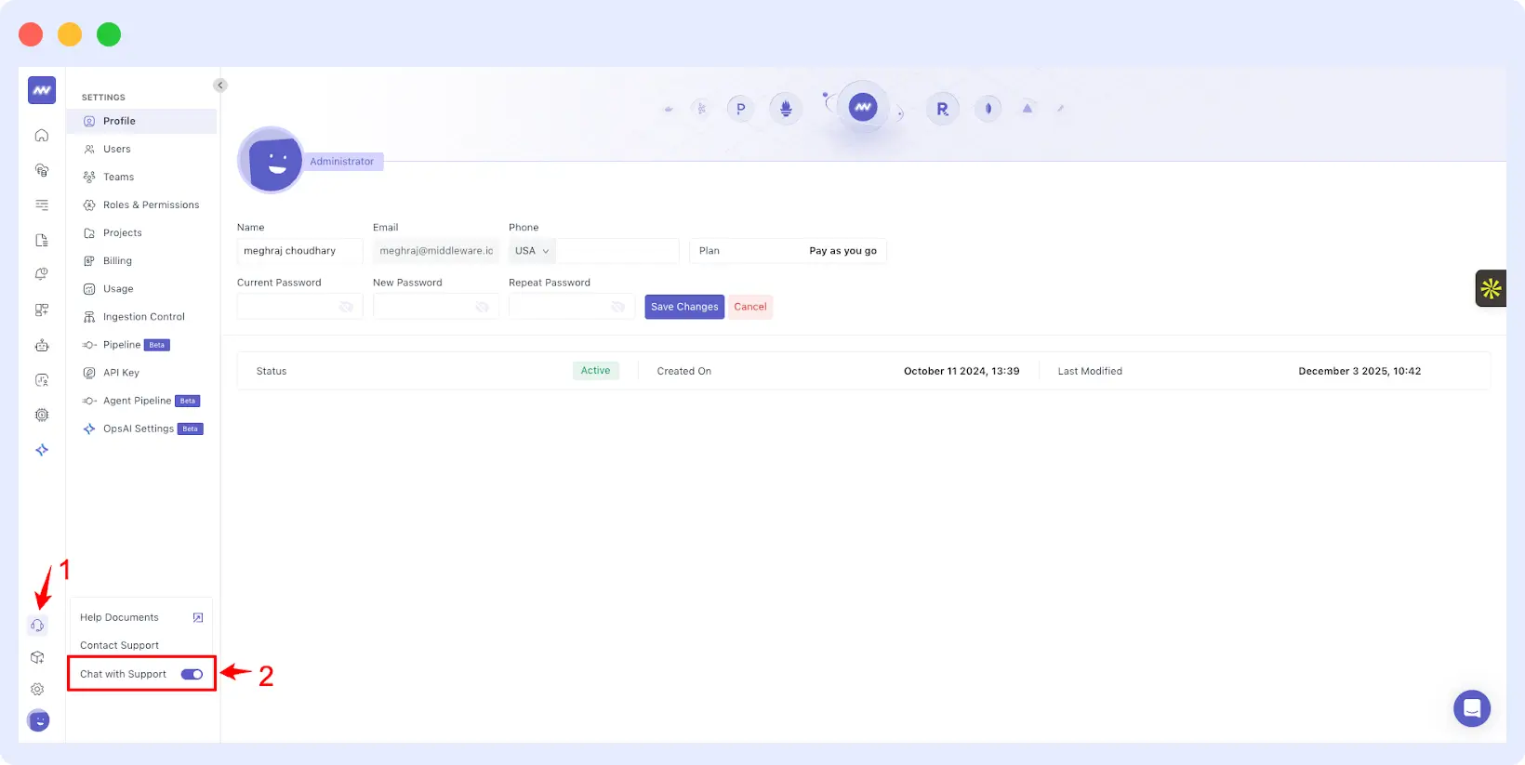Open the settings gear icon in the left rail
This screenshot has height=765, width=1525.
(x=38, y=689)
